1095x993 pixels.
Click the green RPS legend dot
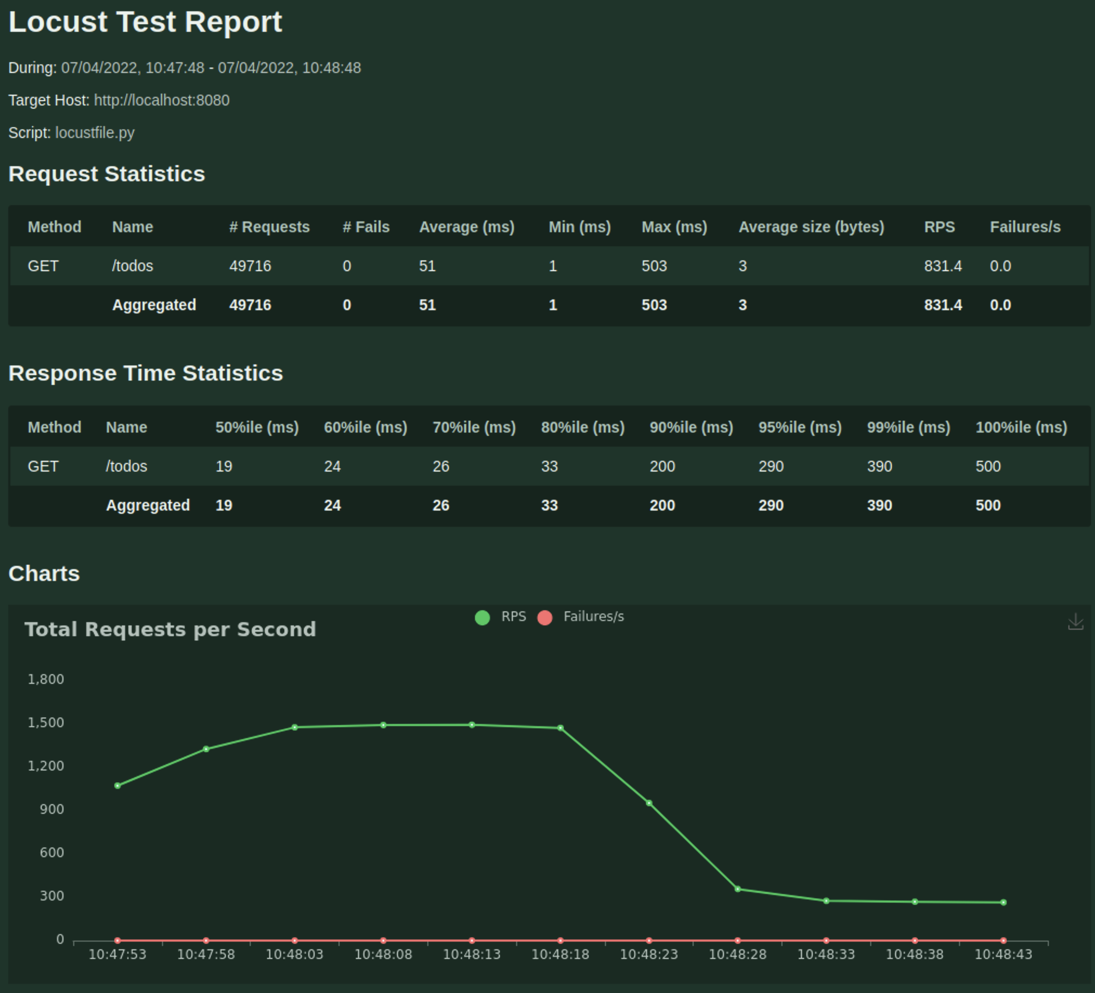tap(483, 618)
